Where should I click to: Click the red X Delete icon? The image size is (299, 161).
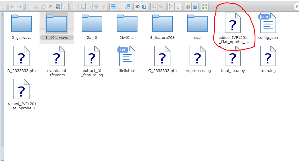50,7
